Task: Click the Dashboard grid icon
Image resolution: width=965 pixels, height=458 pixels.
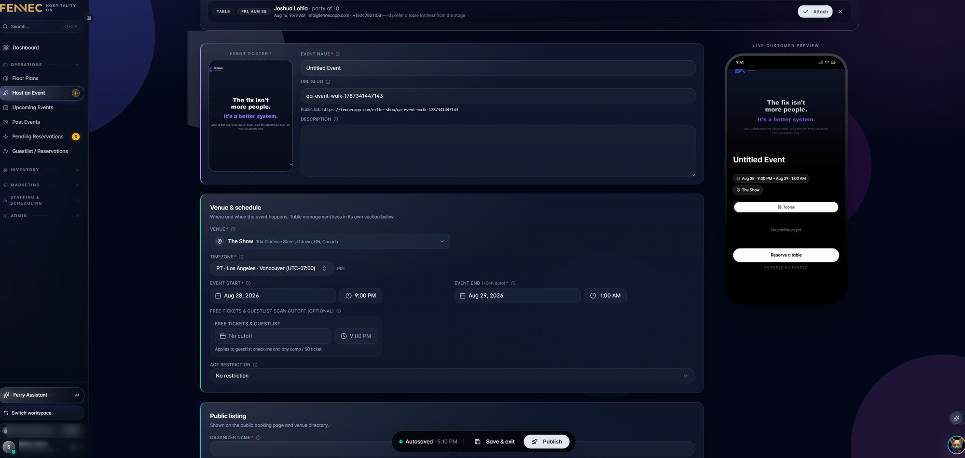Action: pyautogui.click(x=6, y=48)
